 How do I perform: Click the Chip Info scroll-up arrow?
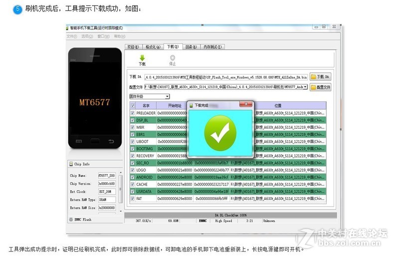121,173
